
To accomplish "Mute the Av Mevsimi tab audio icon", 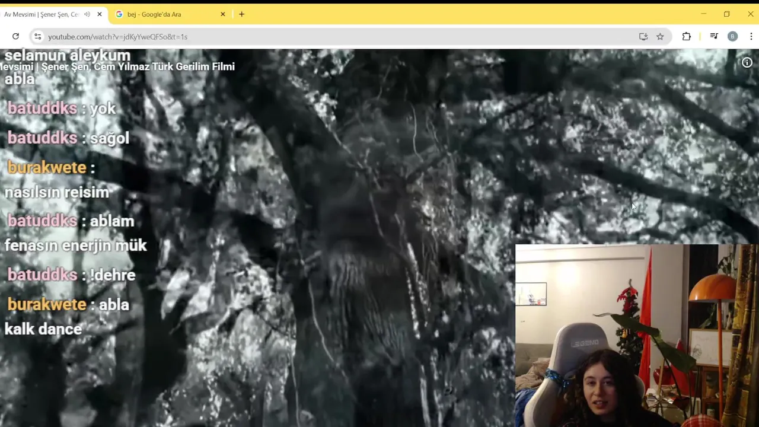I will pyautogui.click(x=87, y=14).
